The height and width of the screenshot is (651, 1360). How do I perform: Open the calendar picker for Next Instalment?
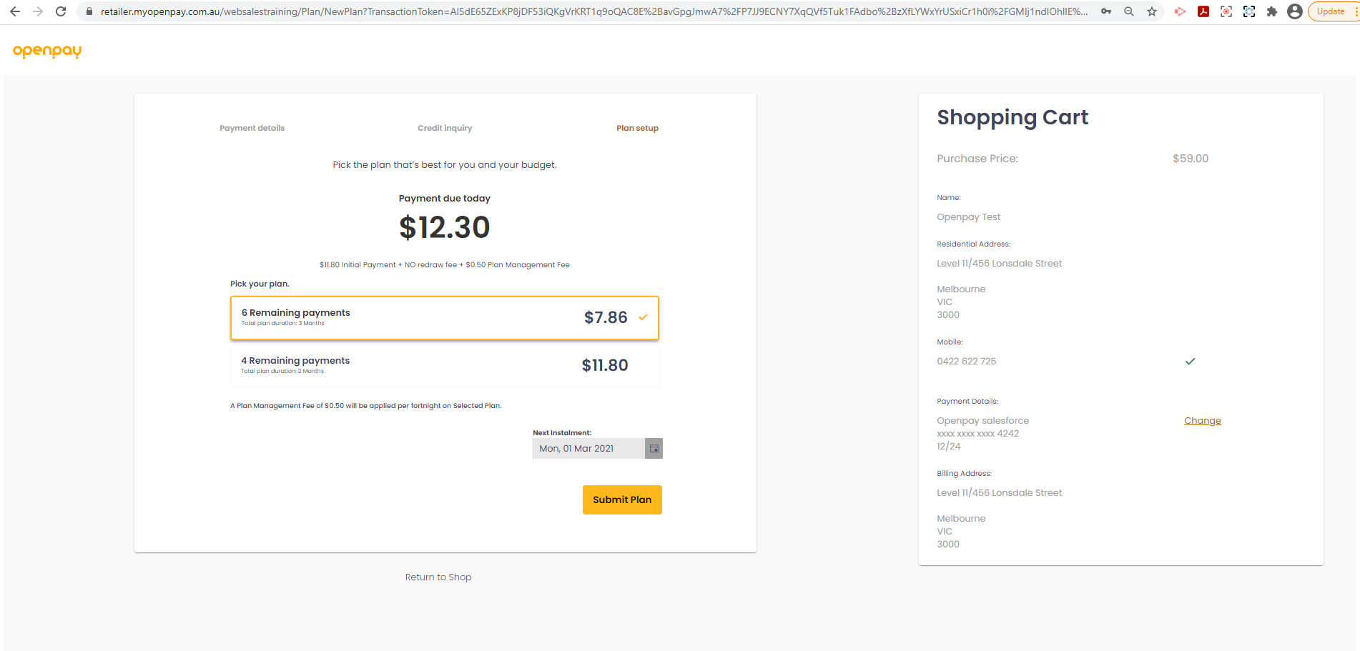(x=654, y=449)
